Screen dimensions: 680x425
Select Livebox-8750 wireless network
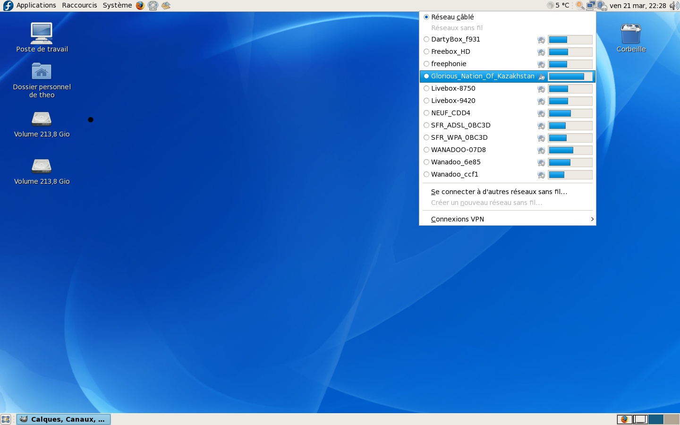(507, 88)
